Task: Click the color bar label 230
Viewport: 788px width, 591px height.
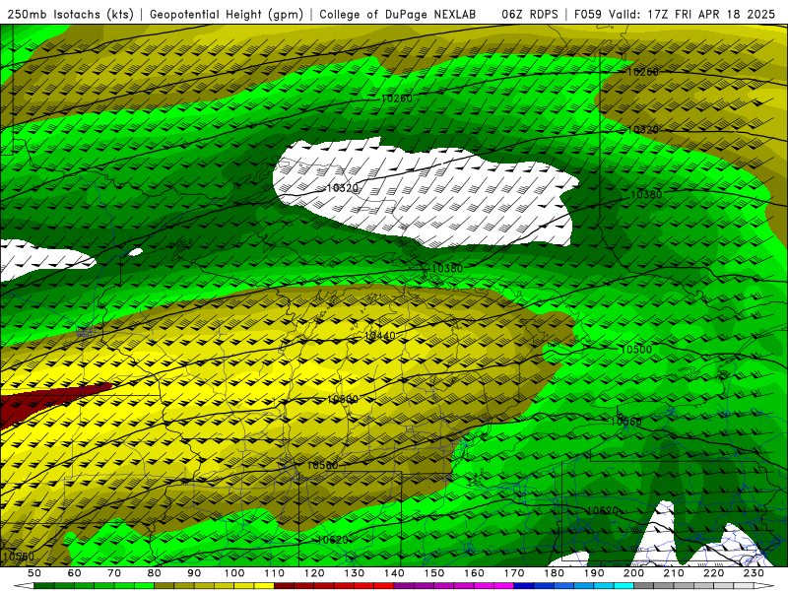Action: [x=754, y=573]
